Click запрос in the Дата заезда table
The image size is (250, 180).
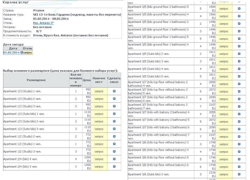[x=28, y=52]
